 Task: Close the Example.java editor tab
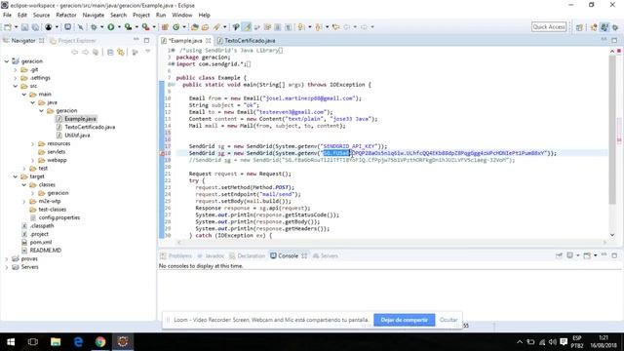click(x=208, y=41)
